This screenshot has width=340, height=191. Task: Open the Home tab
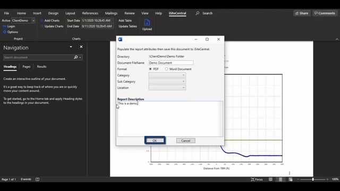click(21, 13)
